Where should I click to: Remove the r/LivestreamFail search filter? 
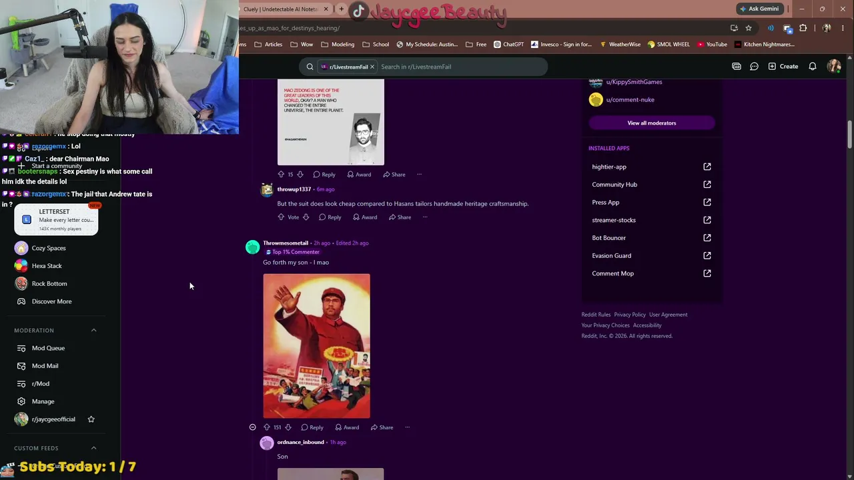pos(372,67)
